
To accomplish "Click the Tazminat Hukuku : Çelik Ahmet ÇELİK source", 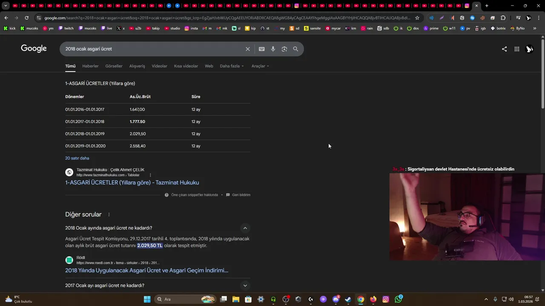I will tap(110, 170).
